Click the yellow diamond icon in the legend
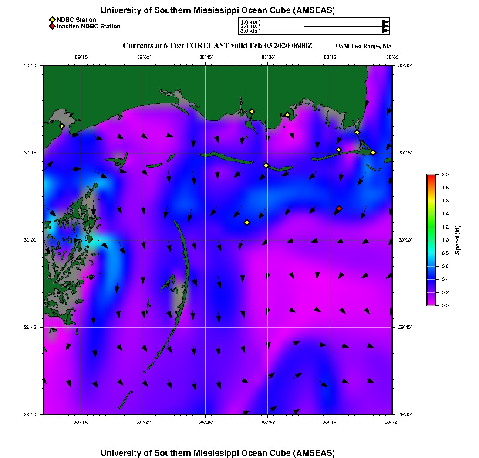479x458 pixels. pyautogui.click(x=52, y=20)
